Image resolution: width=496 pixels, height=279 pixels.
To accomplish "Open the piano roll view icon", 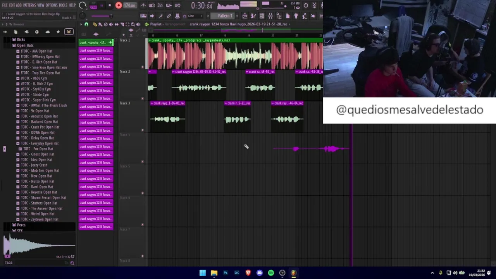I will point(253,16).
